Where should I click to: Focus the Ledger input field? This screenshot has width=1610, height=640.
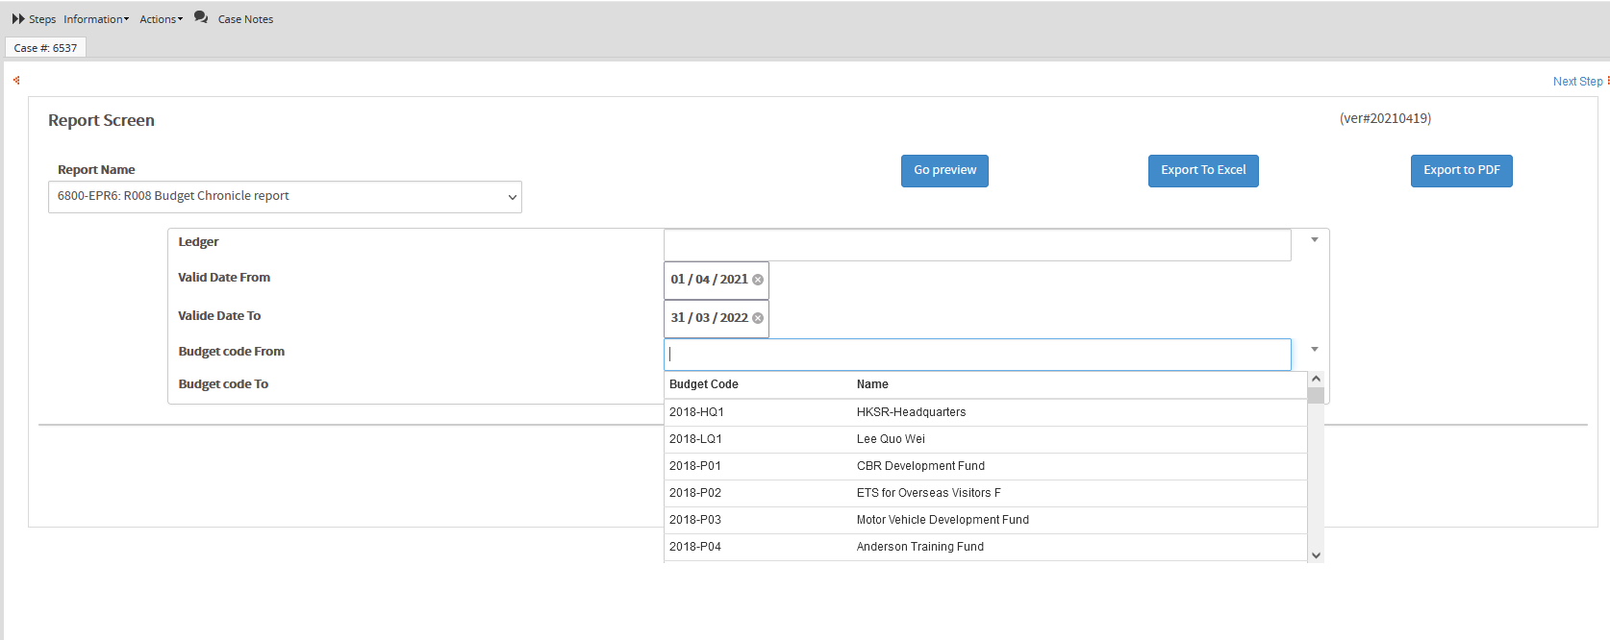click(977, 245)
